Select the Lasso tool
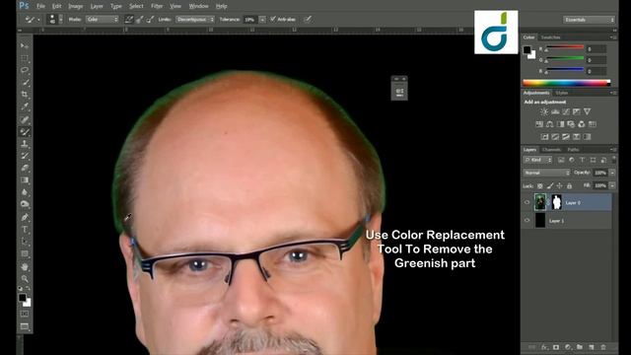631x355 pixels. 24,70
